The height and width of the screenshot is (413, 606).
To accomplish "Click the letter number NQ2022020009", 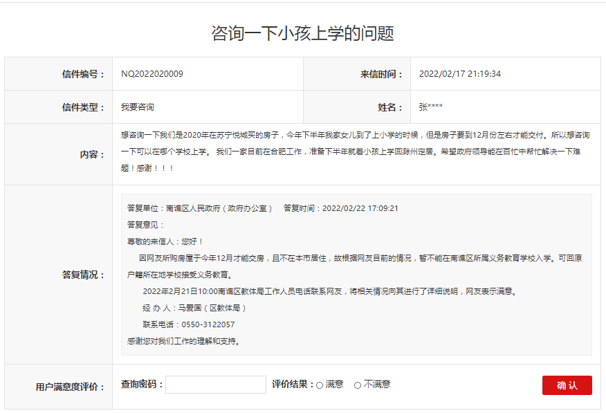I will click(x=152, y=74).
